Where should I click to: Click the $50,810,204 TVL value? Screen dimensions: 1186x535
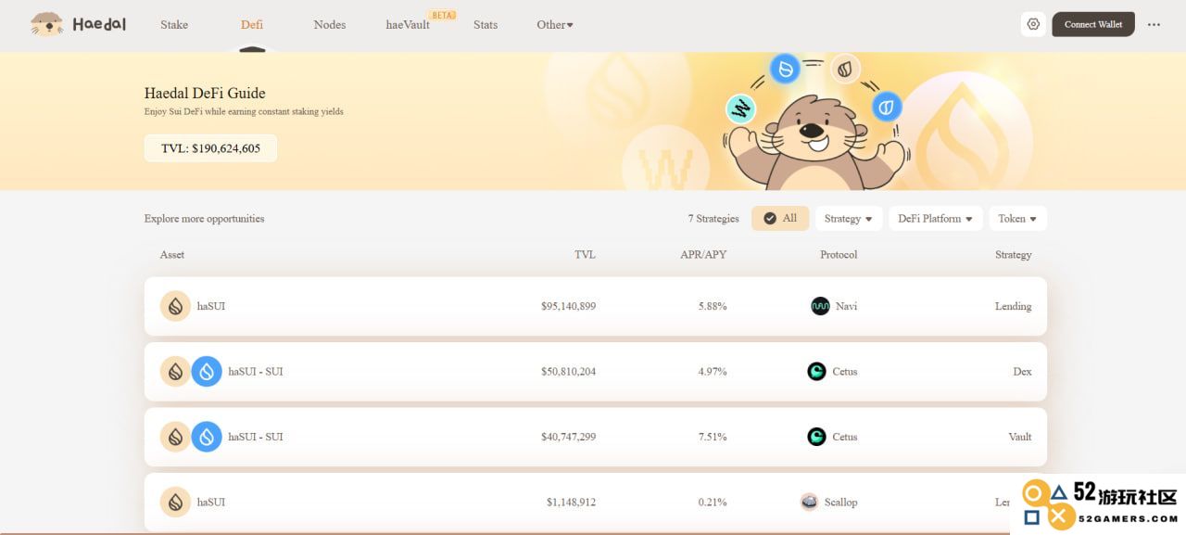click(x=568, y=372)
